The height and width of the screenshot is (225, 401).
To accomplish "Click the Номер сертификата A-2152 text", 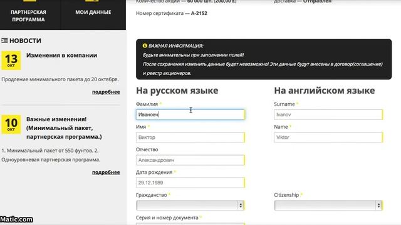I will pos(171,13).
